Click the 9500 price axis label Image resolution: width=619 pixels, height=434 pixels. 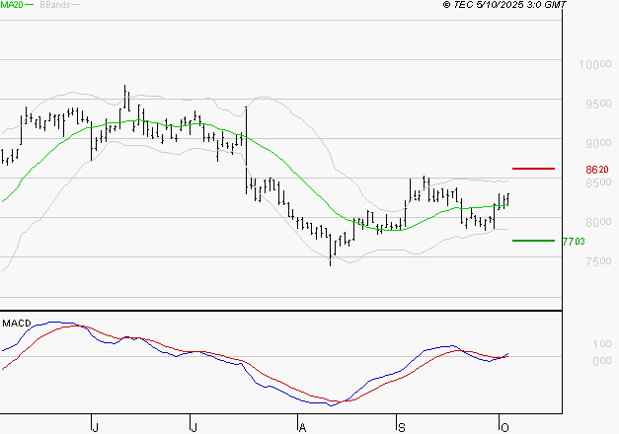[x=598, y=104]
